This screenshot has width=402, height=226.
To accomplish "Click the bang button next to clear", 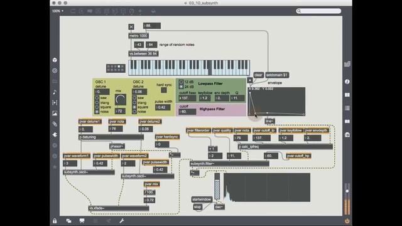I will pyautogui.click(x=250, y=80).
